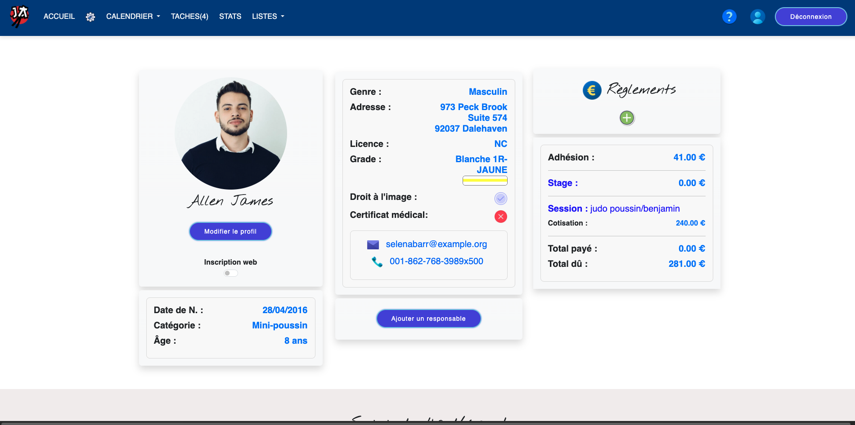Click Allen James profile photo
Image resolution: width=855 pixels, height=425 pixels.
pyautogui.click(x=231, y=133)
